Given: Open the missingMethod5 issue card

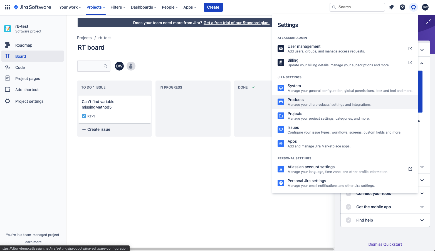Looking at the screenshot, I should tap(115, 109).
